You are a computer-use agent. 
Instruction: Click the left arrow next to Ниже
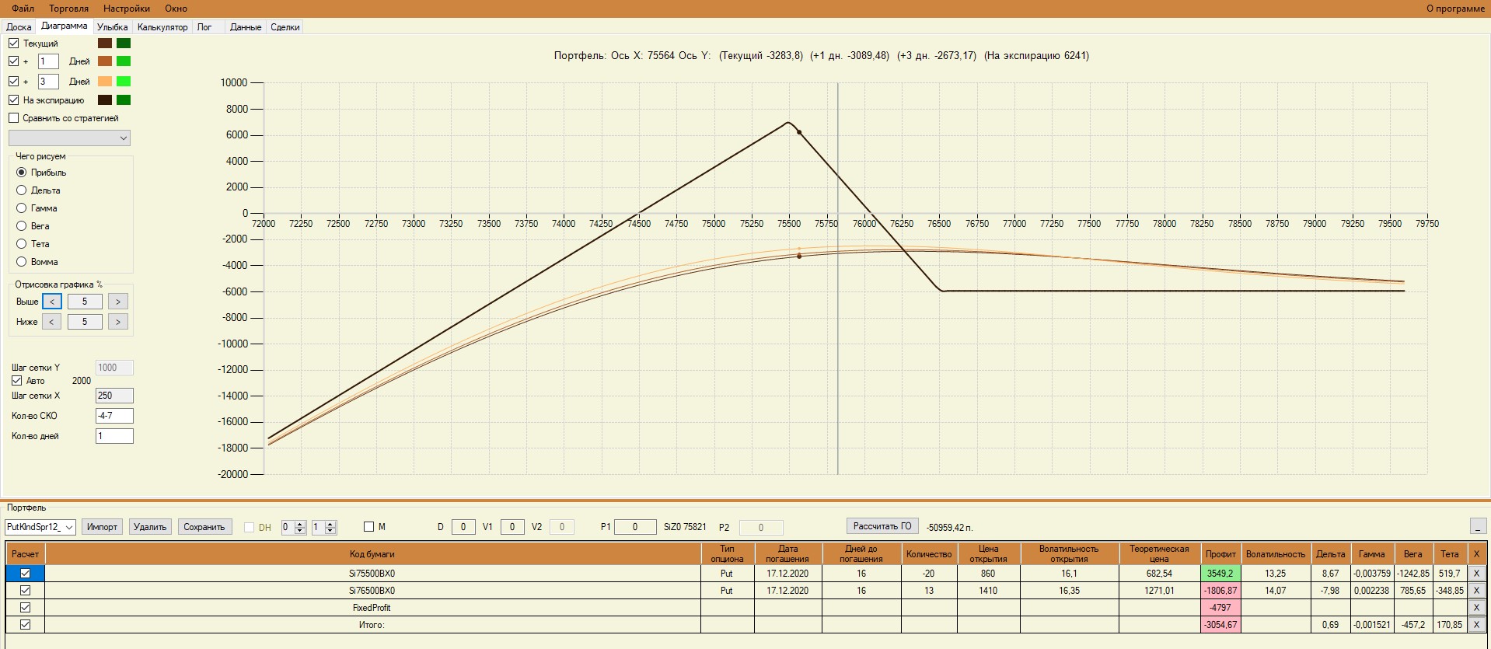pos(52,322)
